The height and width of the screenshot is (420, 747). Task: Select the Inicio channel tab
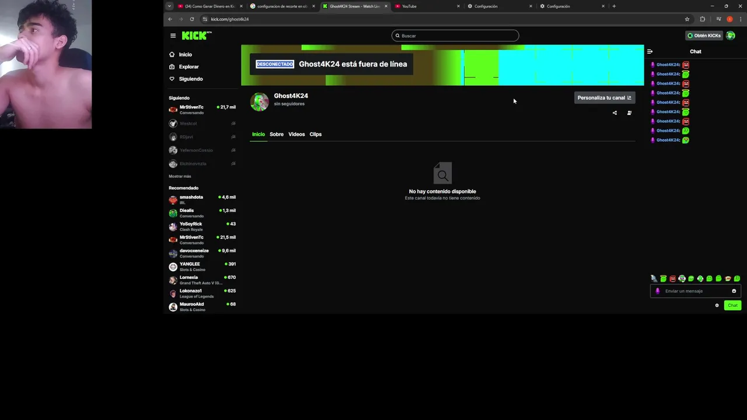(x=259, y=134)
